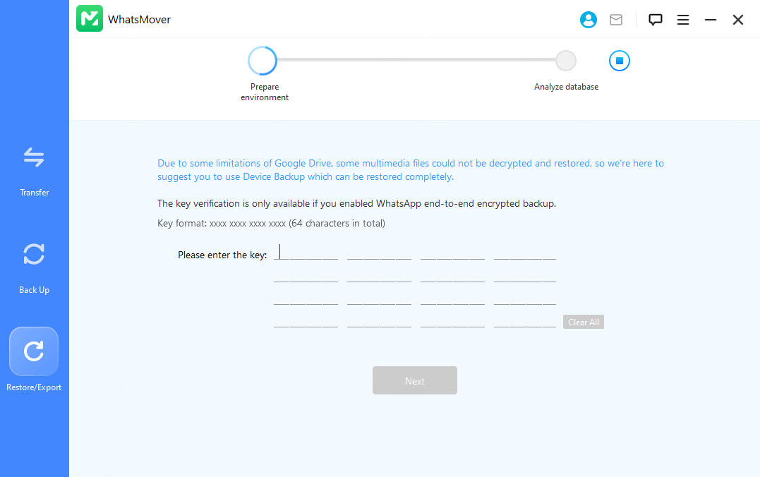Focus the second key field in first row
The height and width of the screenshot is (477, 760).
point(379,252)
